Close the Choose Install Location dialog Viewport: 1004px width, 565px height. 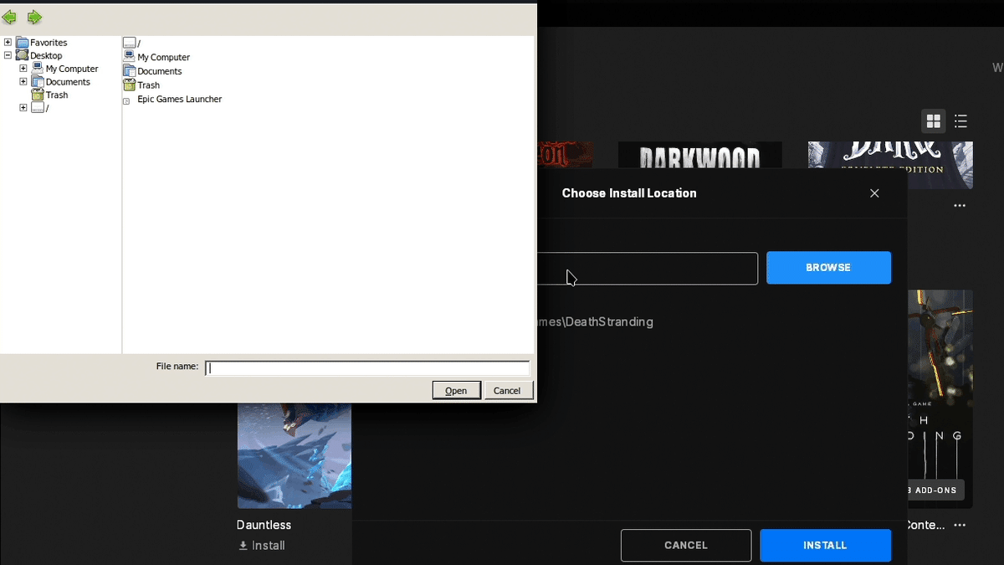[874, 193]
